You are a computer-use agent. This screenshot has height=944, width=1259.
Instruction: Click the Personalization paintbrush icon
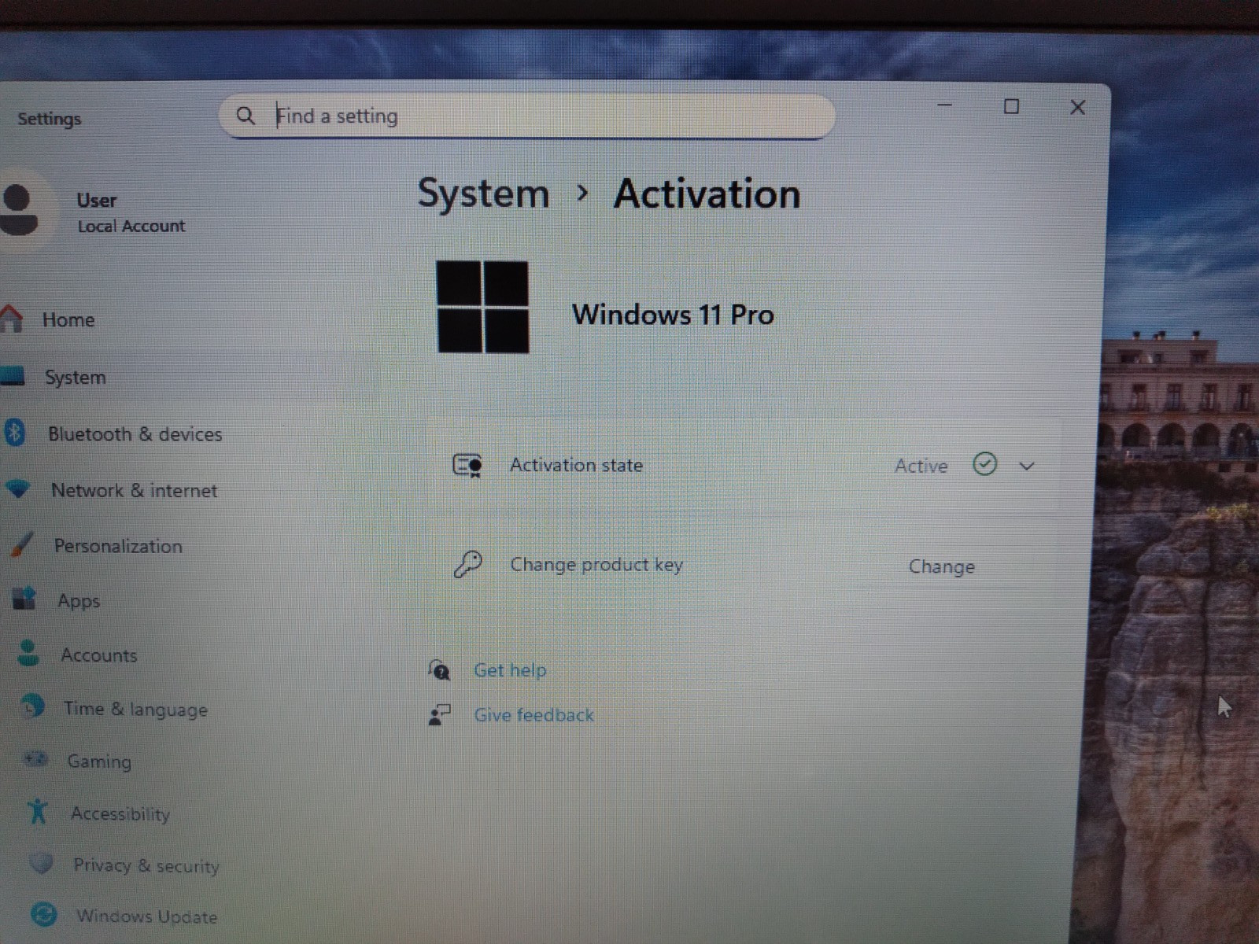point(21,544)
